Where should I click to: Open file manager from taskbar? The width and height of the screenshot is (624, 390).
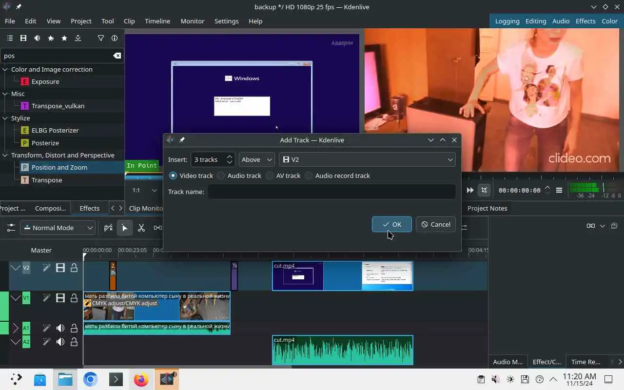point(65,379)
